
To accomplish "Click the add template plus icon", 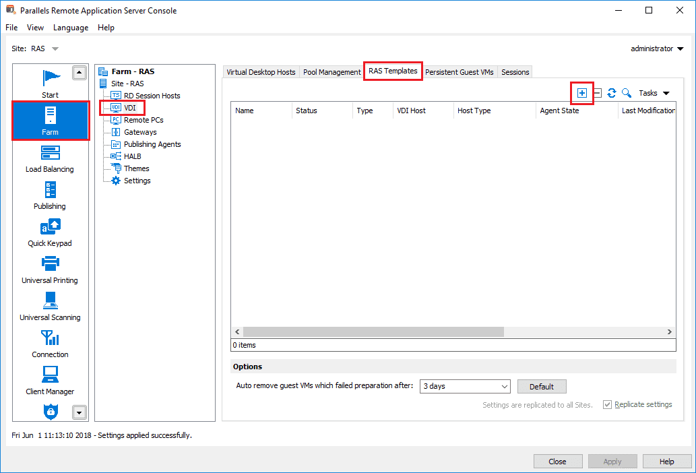I will tap(582, 93).
